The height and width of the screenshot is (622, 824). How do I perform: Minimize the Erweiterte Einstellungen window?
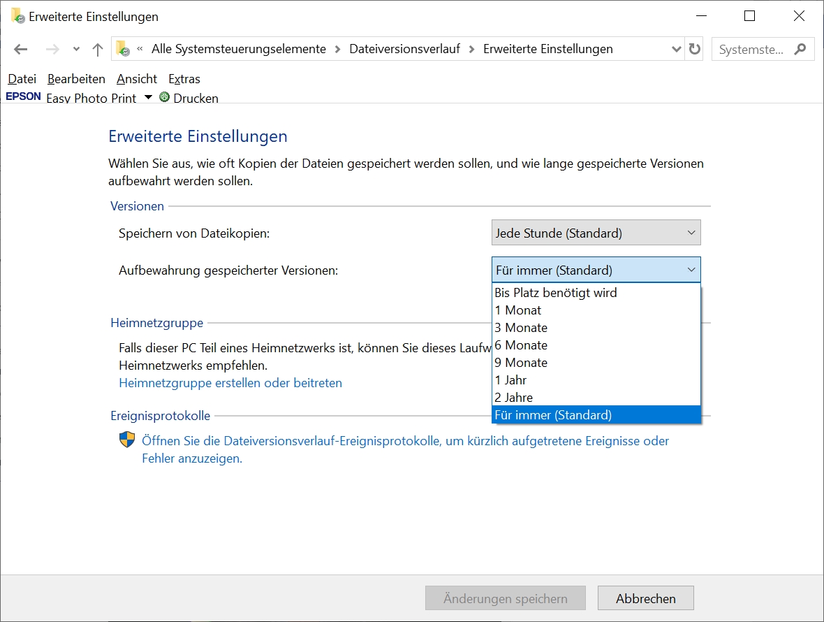pos(701,16)
